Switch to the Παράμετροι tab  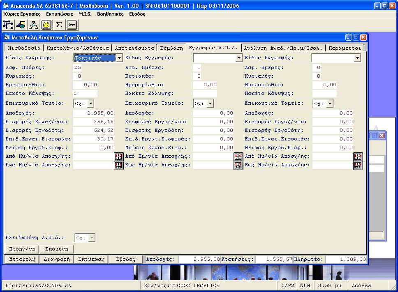[345, 48]
